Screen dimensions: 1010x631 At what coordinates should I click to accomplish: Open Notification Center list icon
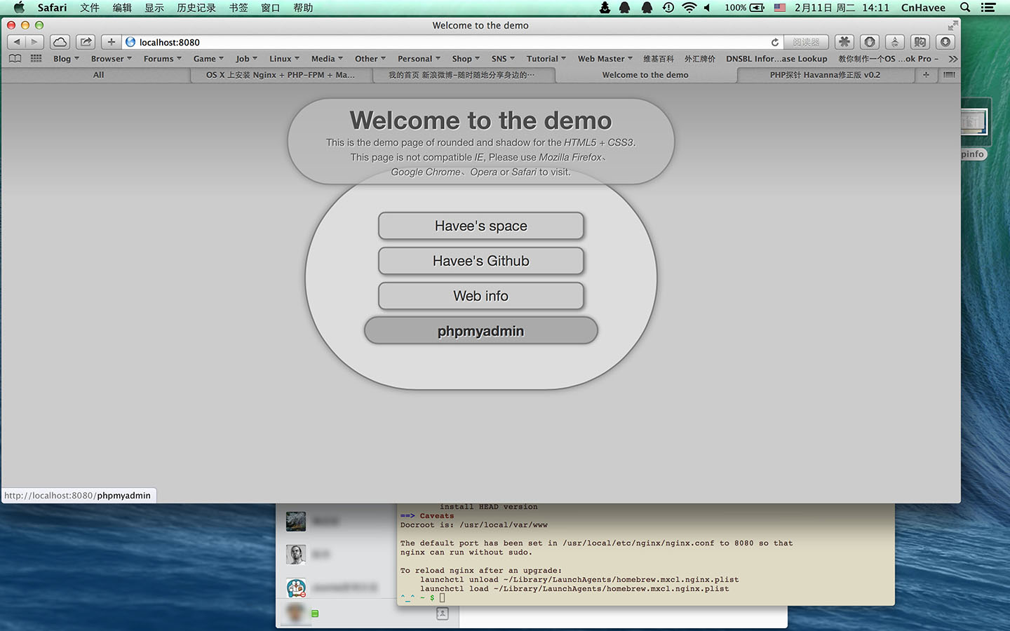click(988, 8)
